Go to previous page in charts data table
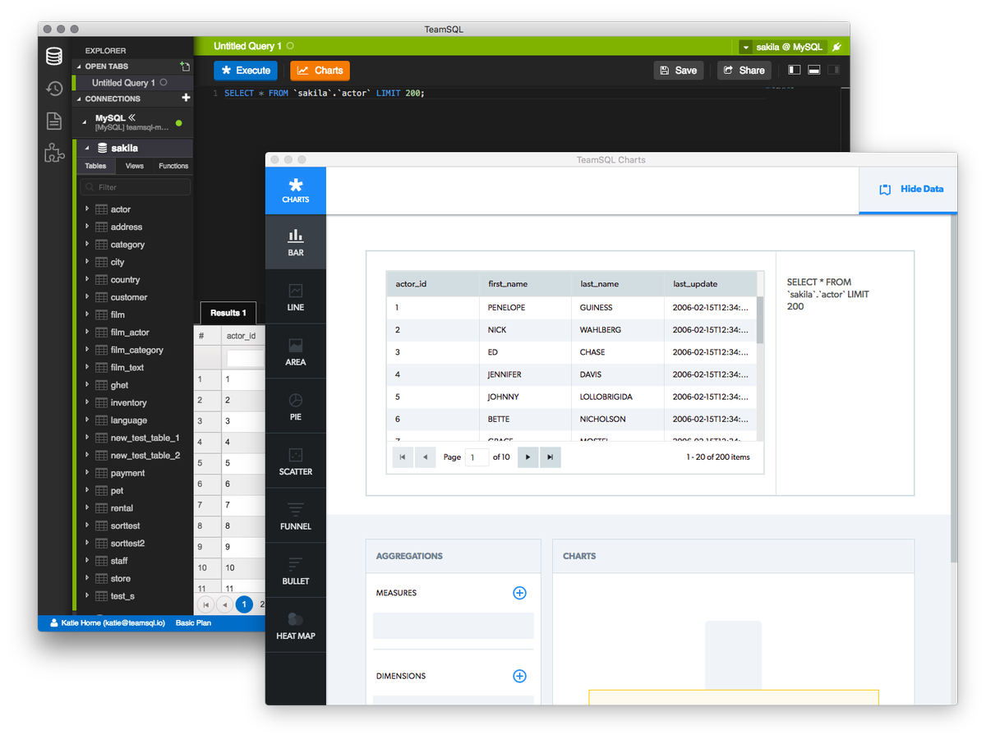This screenshot has height=739, width=986. tap(425, 457)
